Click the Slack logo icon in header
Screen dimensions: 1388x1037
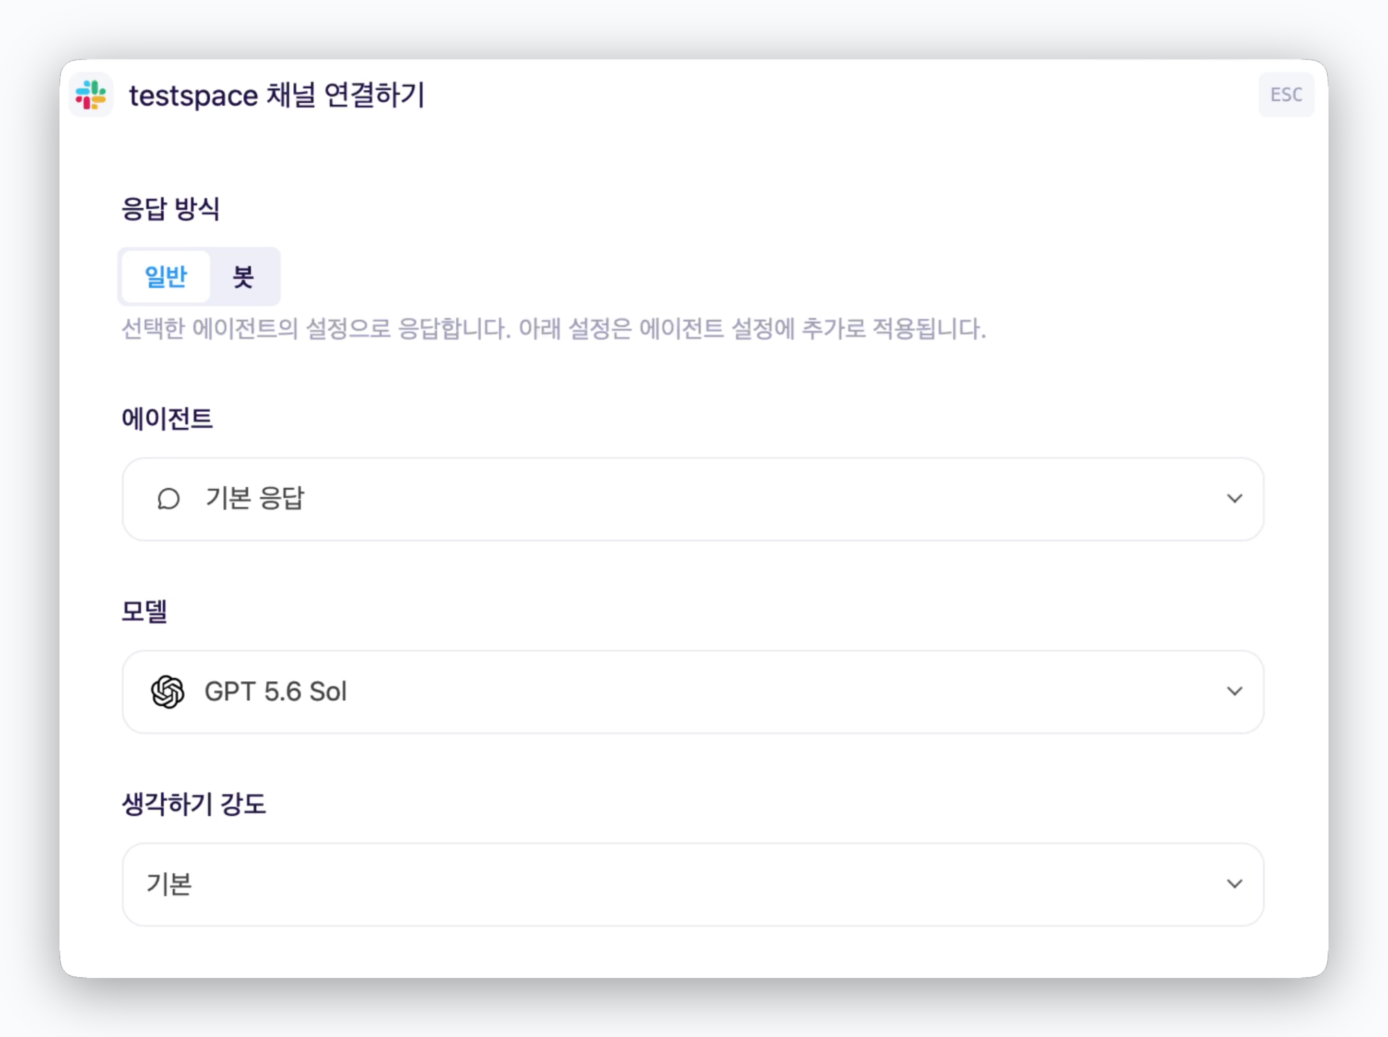[x=91, y=95]
